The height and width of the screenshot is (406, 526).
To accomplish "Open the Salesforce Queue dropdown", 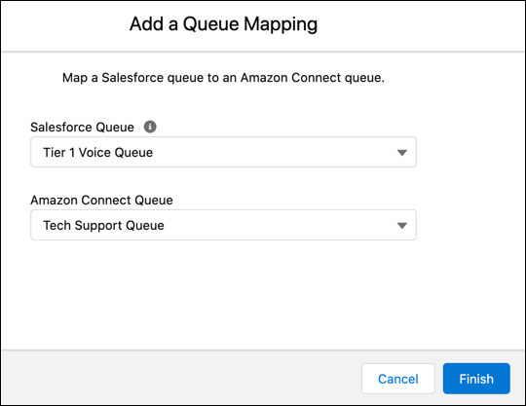I will pos(223,152).
